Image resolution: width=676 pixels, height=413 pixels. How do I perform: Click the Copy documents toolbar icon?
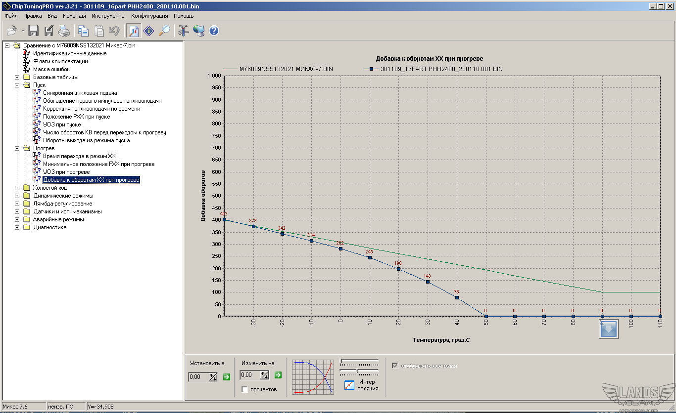click(83, 31)
